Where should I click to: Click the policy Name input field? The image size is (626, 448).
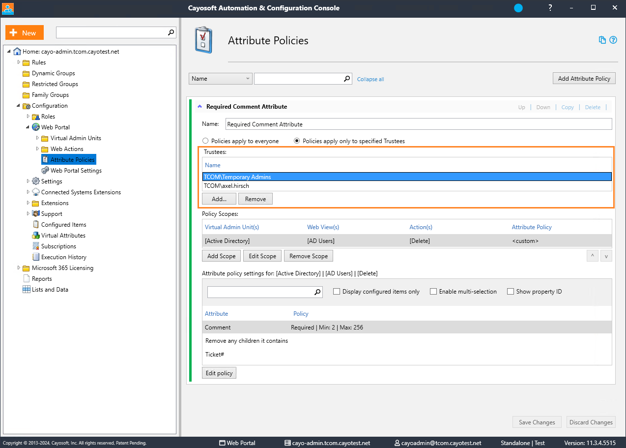click(x=419, y=124)
